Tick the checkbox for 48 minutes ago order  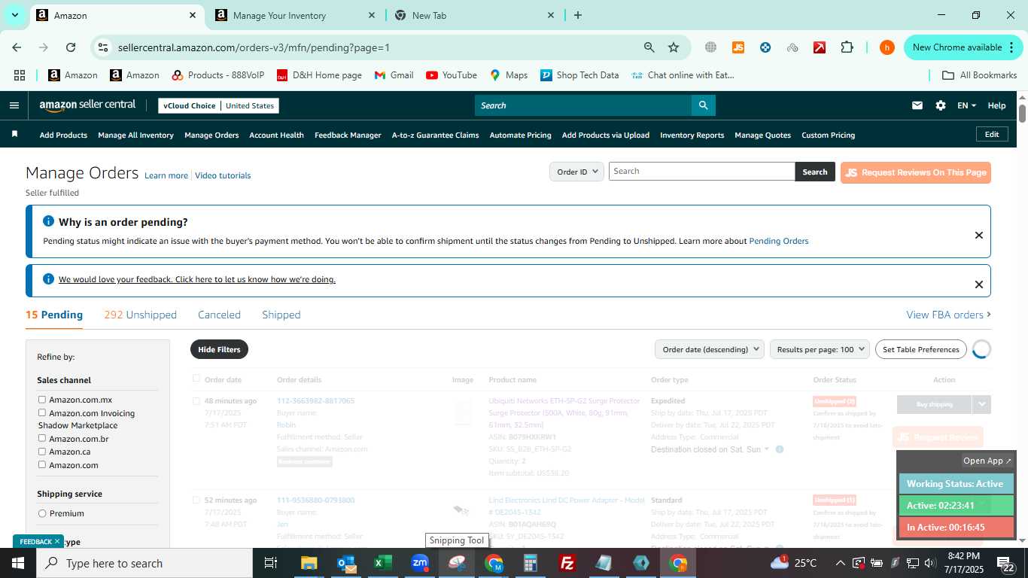tap(196, 401)
